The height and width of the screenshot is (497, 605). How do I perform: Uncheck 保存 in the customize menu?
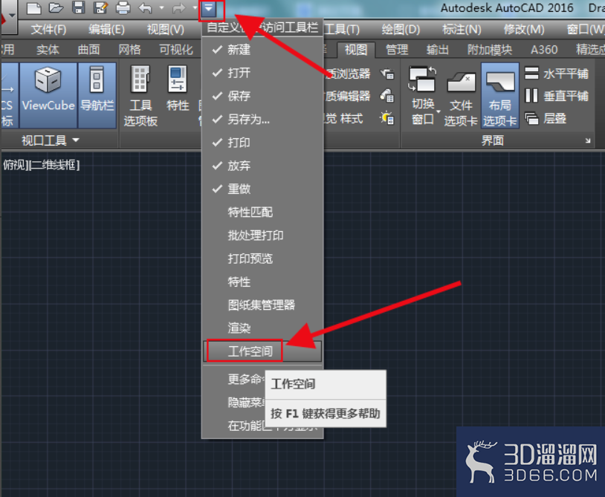[262, 96]
